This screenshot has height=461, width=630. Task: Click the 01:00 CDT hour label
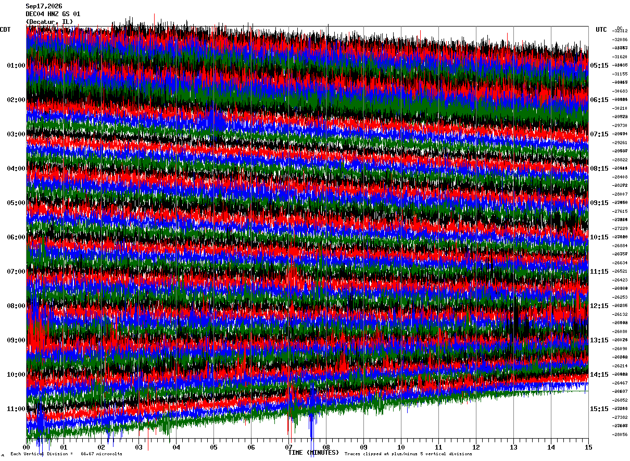(16, 66)
